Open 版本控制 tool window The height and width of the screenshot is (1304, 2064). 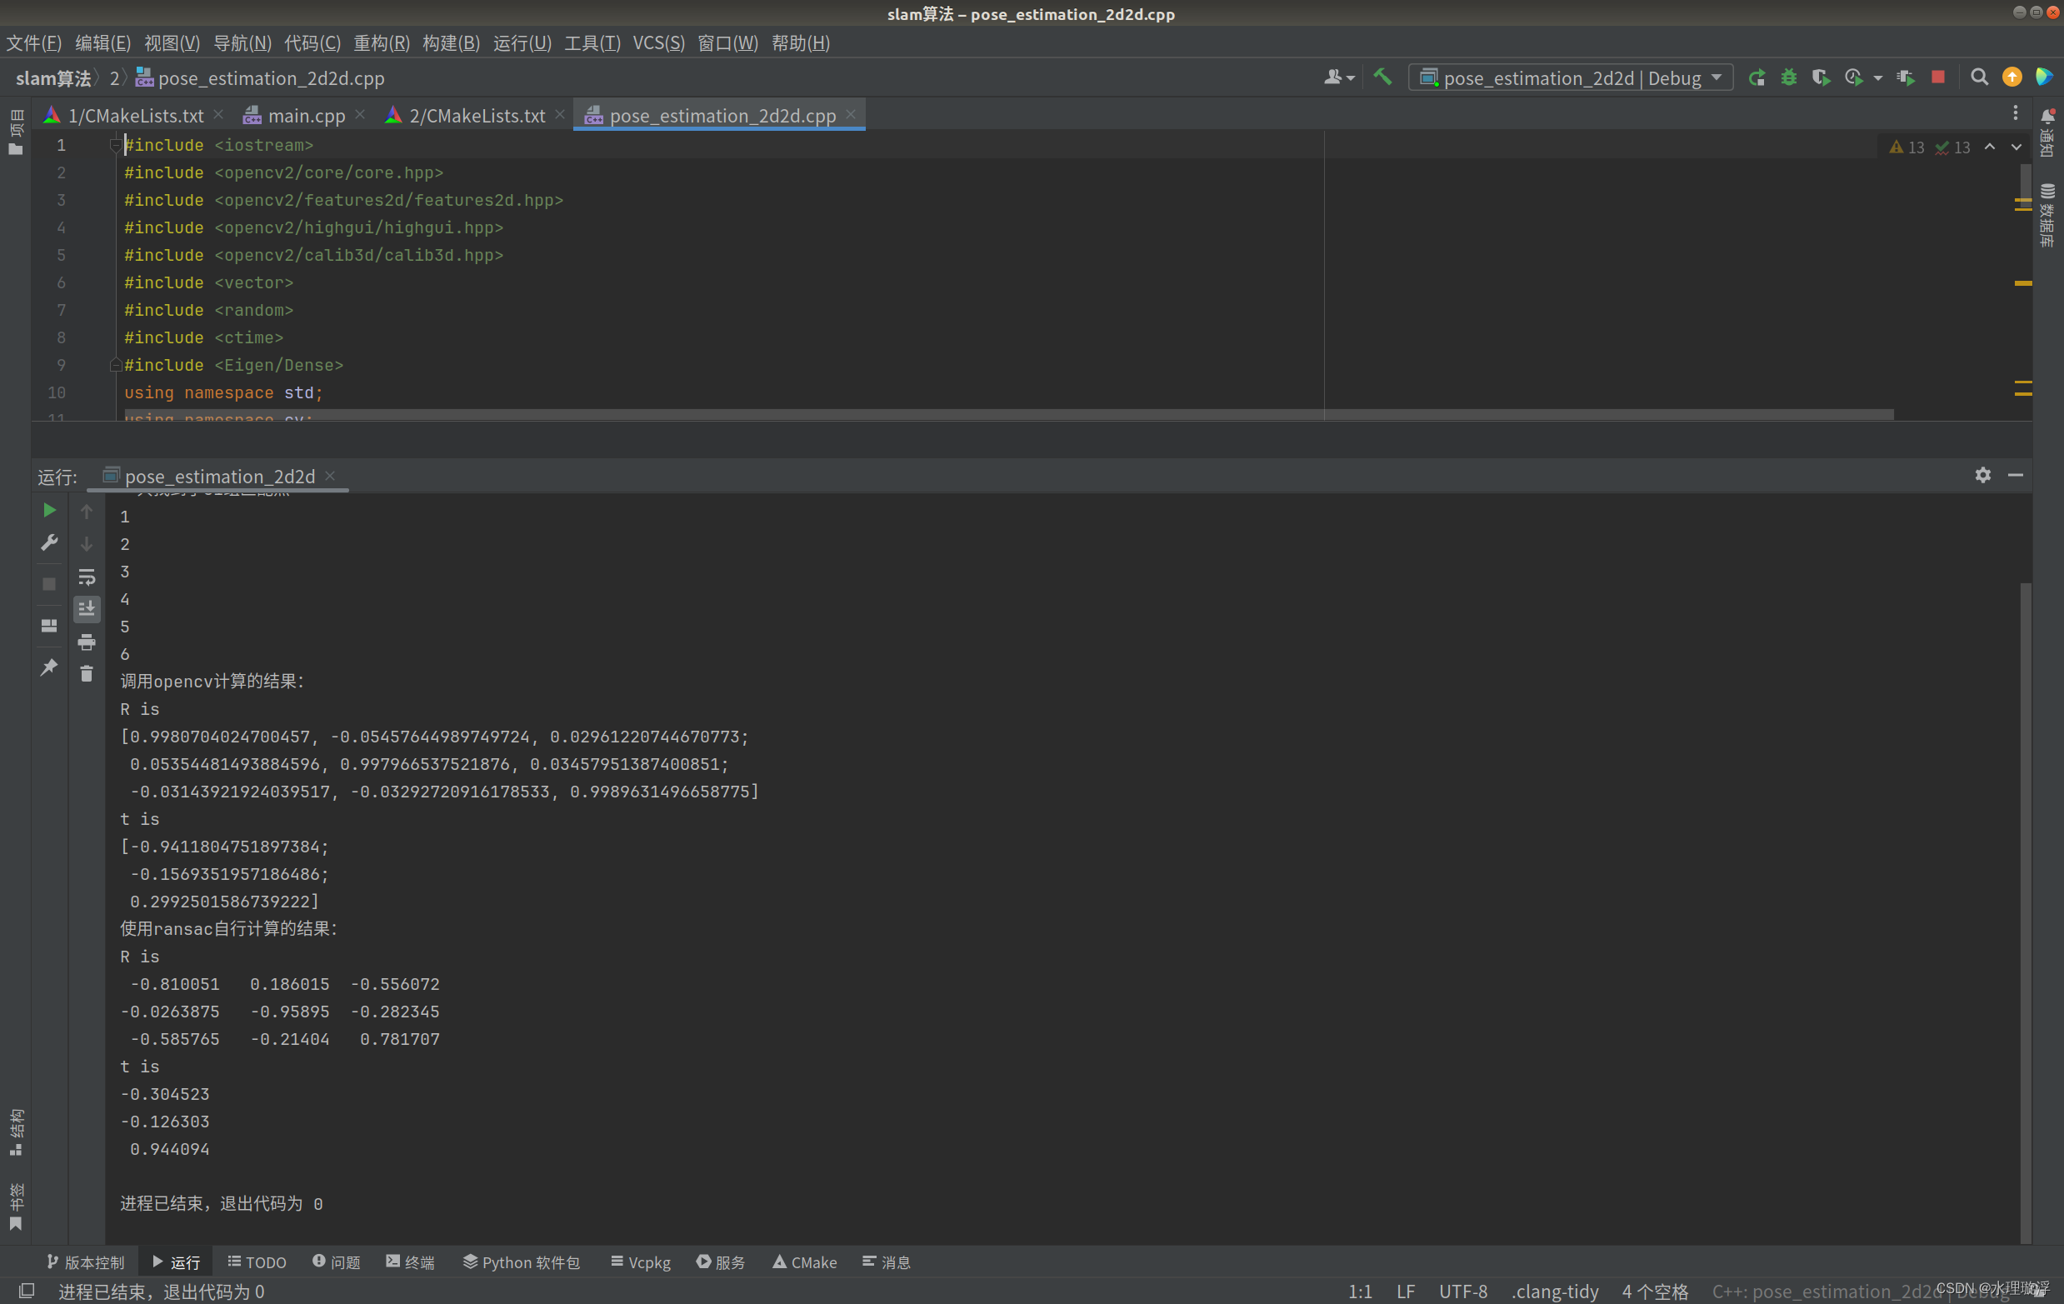pyautogui.click(x=86, y=1262)
